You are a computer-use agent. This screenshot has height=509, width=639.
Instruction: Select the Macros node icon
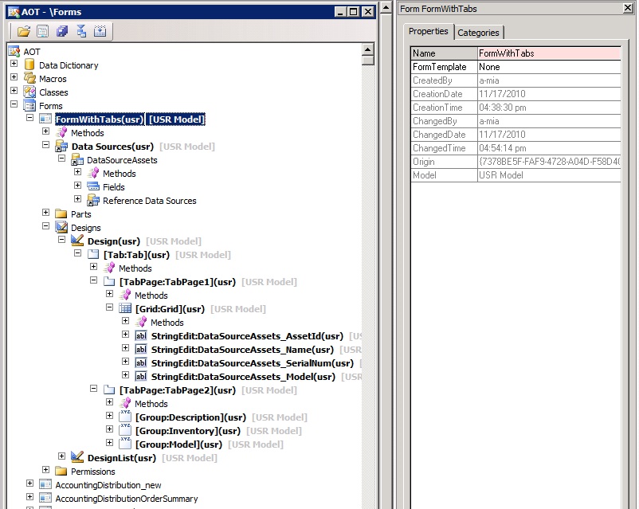coord(29,78)
